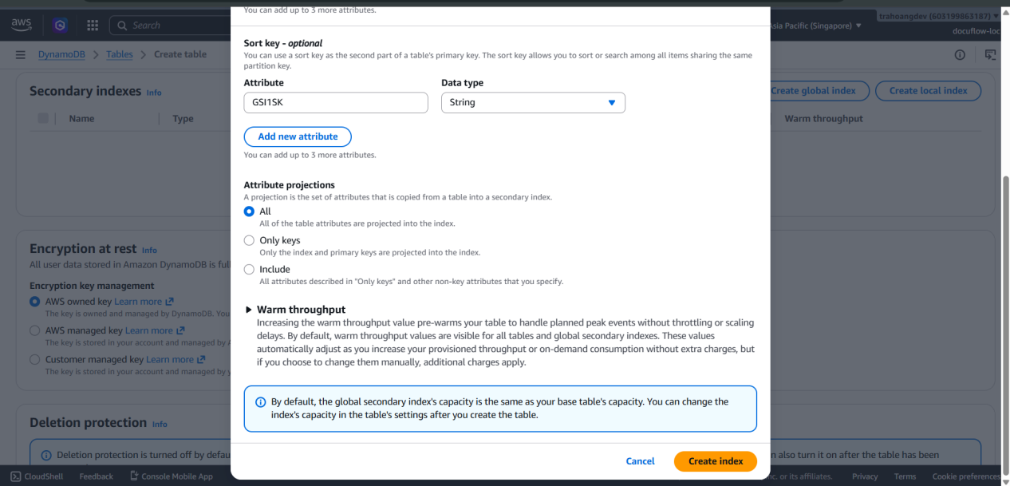This screenshot has width=1010, height=486.
Task: Open the Console Mobile App link
Action: (x=171, y=476)
